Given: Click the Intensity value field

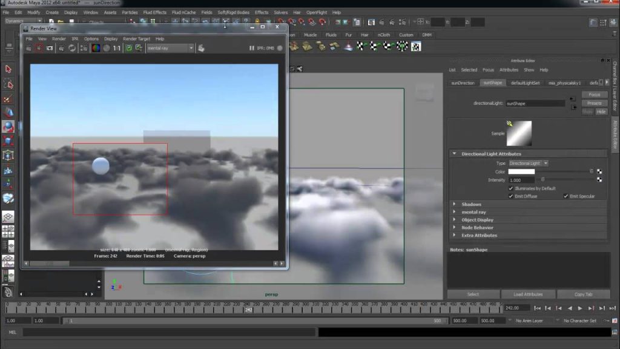Looking at the screenshot, I should 521,180.
